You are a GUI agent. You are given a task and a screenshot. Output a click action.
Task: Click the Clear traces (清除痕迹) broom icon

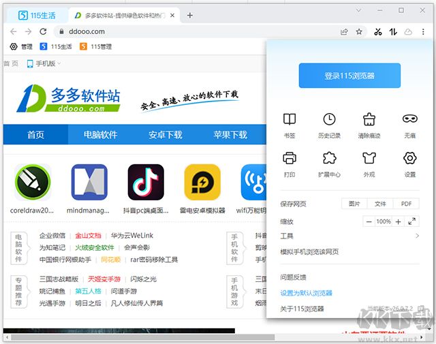369,119
